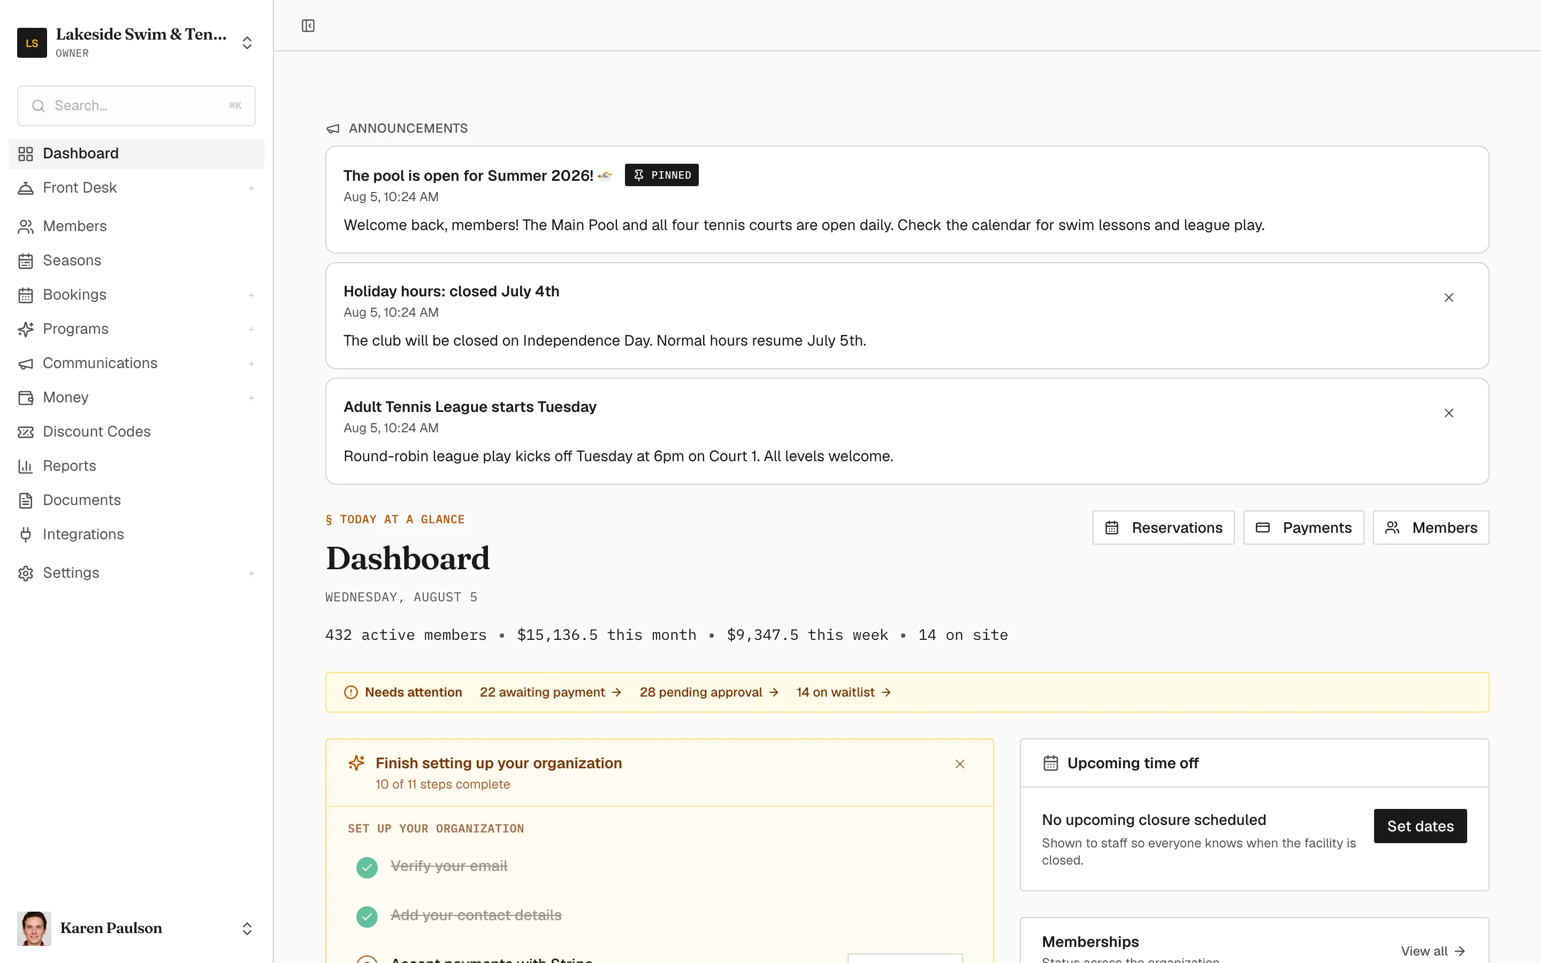Image resolution: width=1541 pixels, height=963 pixels.
Task: Open the Karen Paulson user menu chevron
Action: 247,929
